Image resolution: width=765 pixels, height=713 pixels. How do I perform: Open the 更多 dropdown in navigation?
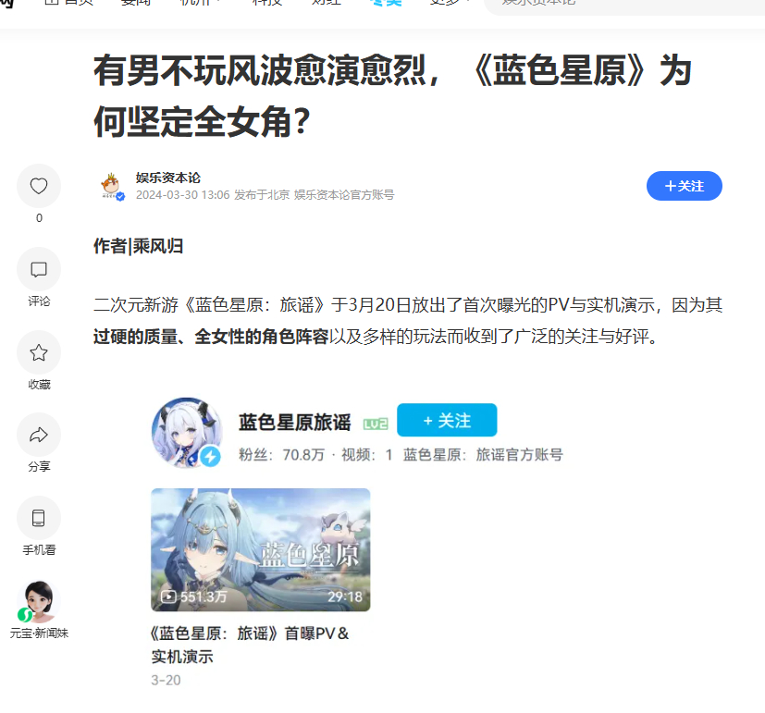[450, 3]
